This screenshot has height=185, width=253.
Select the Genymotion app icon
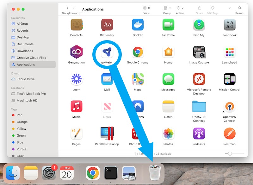tap(77, 52)
